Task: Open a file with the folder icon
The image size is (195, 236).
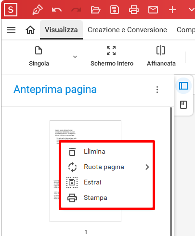Action: click(95, 10)
